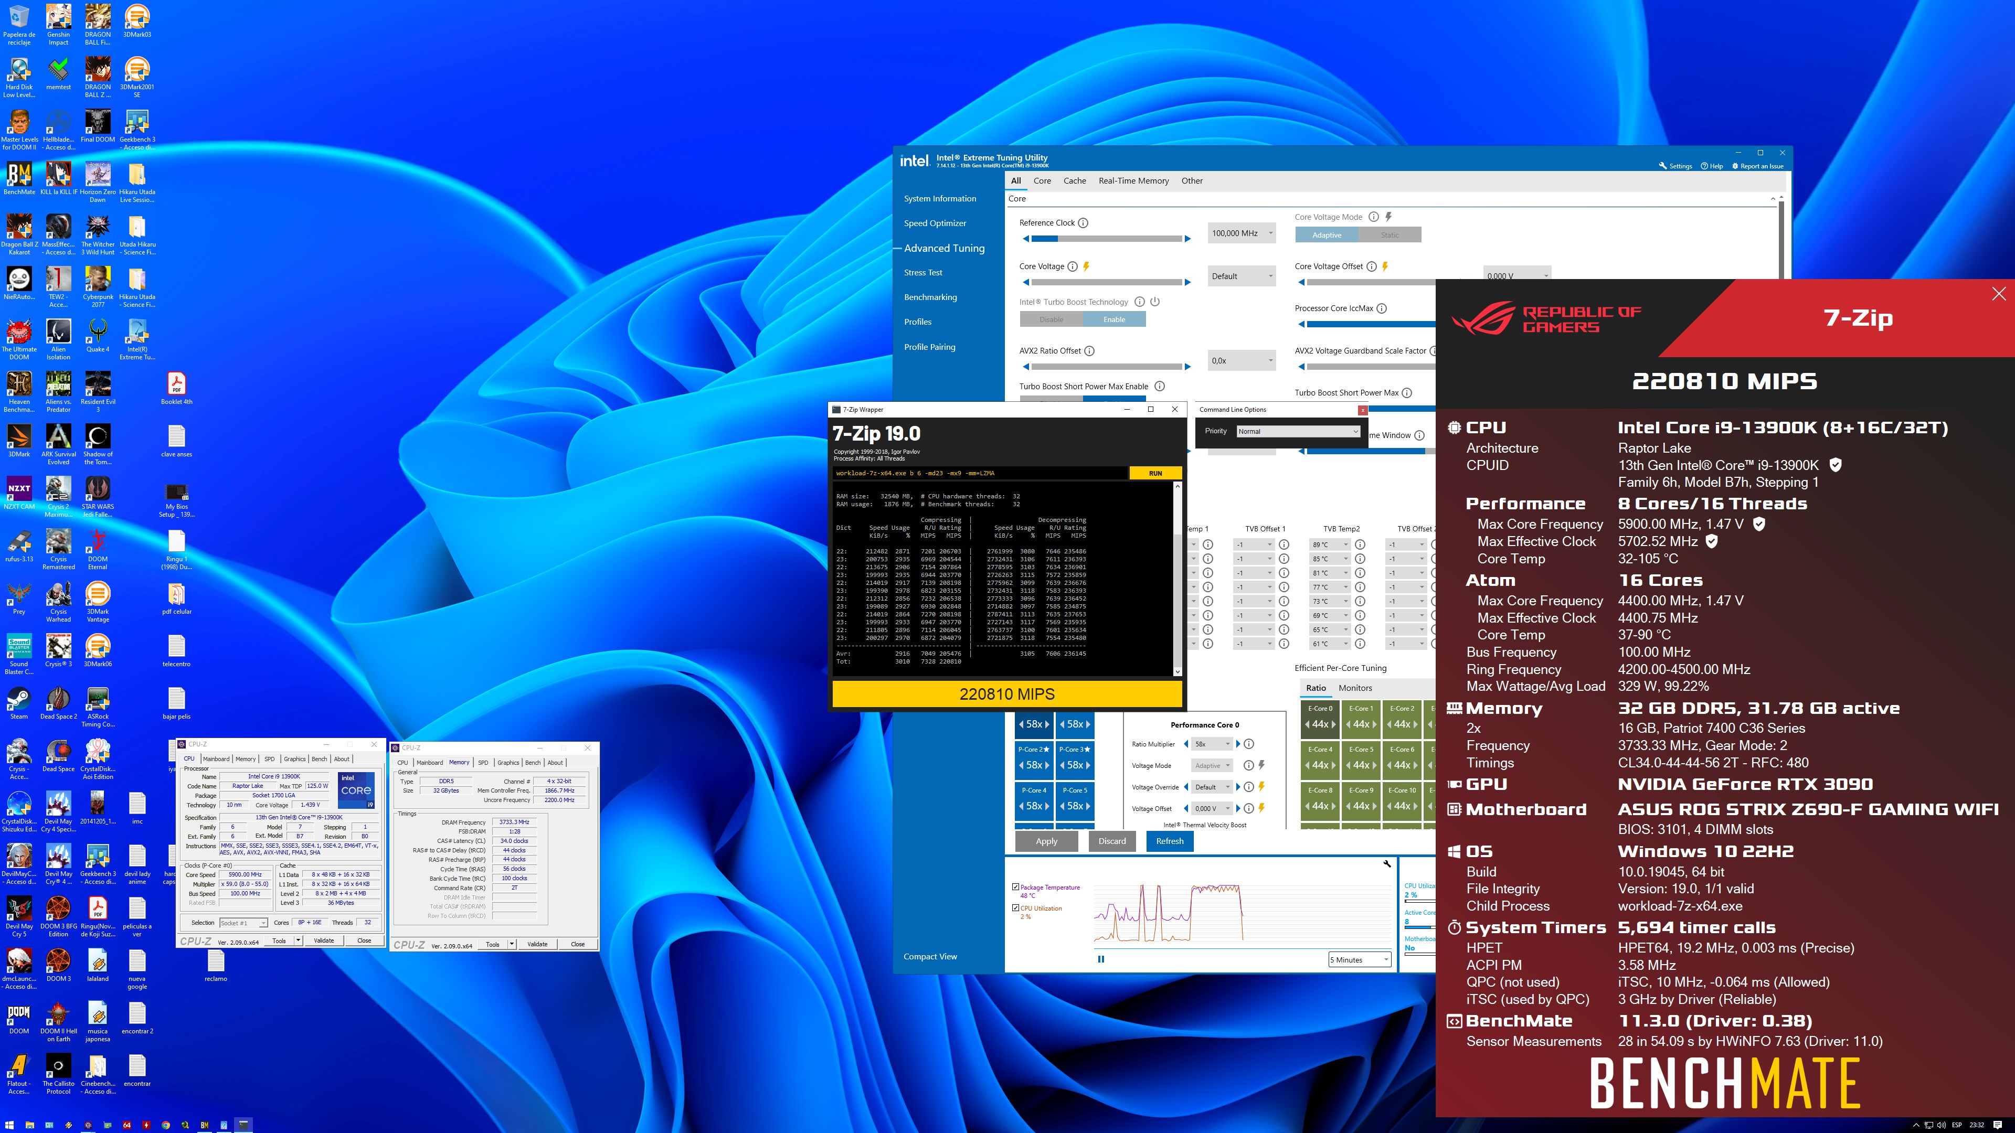Disable Intel Turbo Boost Technology
2015x1133 pixels.
[x=1051, y=319]
